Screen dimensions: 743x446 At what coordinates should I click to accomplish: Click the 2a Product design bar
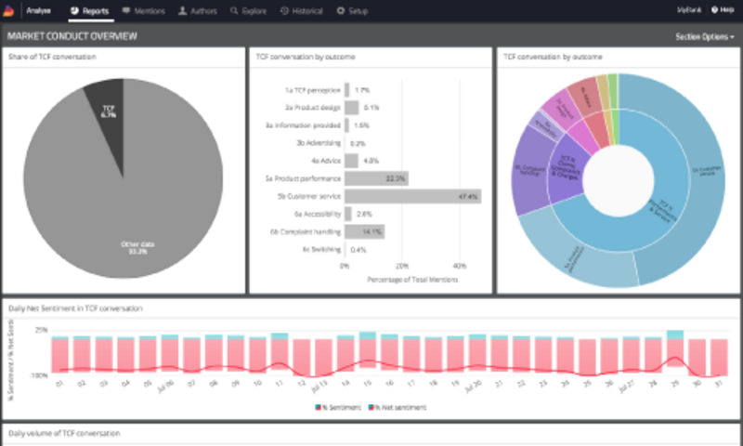(352, 108)
